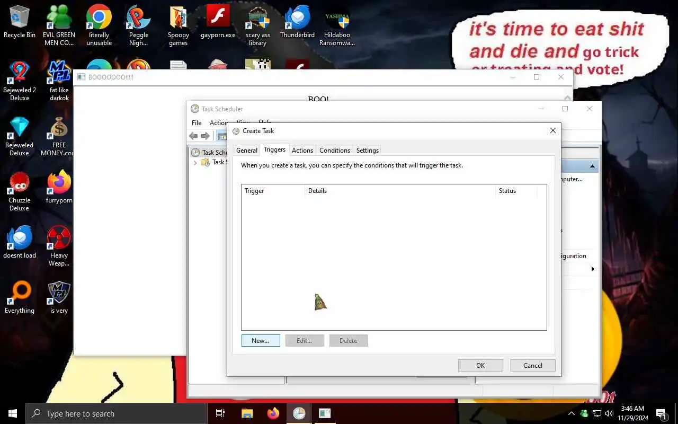This screenshot has width=678, height=424.
Task: Open the Conditions tab
Action: [x=335, y=151]
